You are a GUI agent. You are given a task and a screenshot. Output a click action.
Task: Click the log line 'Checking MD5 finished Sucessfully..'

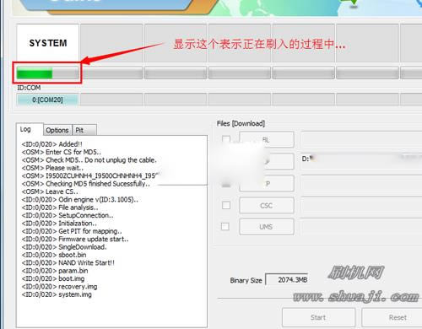[x=86, y=184]
